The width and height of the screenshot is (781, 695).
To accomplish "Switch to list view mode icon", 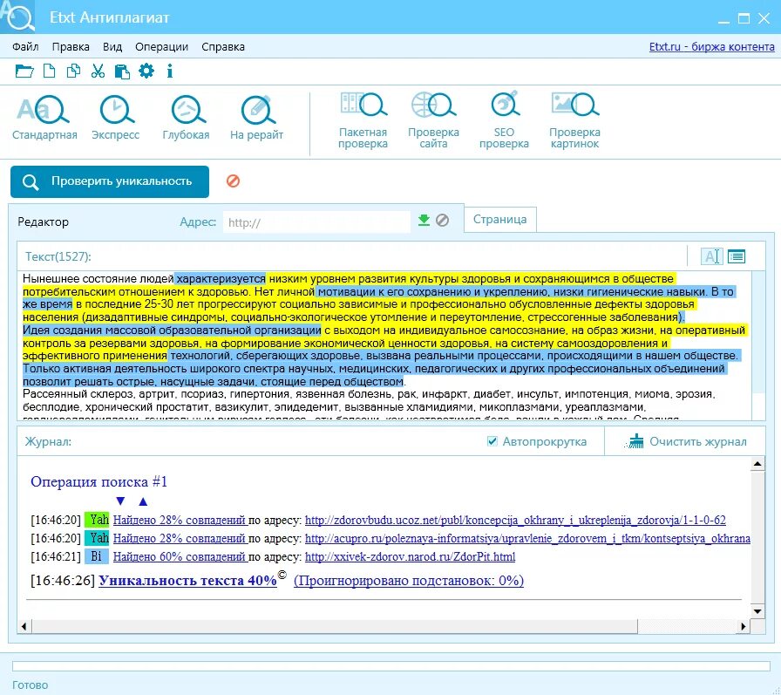I will pos(737,256).
